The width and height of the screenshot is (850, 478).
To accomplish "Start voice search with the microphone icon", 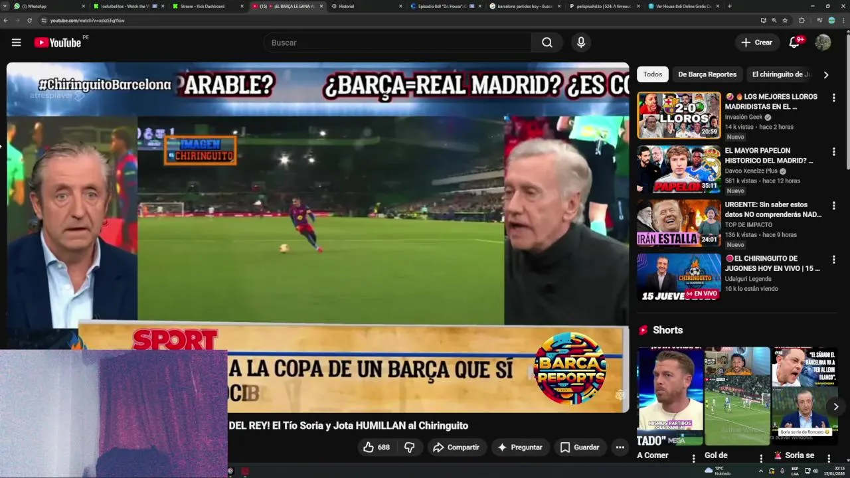I will [x=581, y=42].
